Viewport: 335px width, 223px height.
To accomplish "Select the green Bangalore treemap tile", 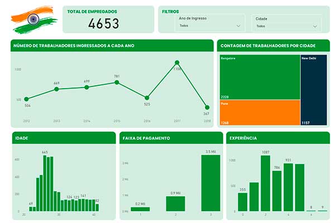I will (x=258, y=77).
